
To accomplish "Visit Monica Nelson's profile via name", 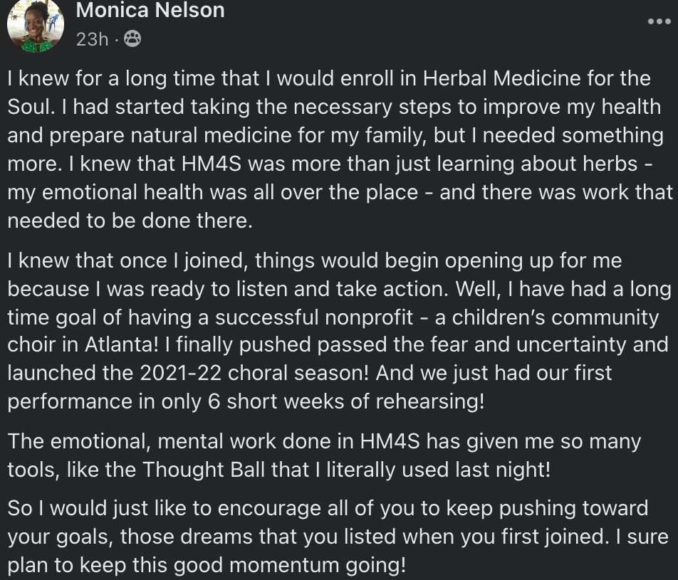I will (x=150, y=10).
